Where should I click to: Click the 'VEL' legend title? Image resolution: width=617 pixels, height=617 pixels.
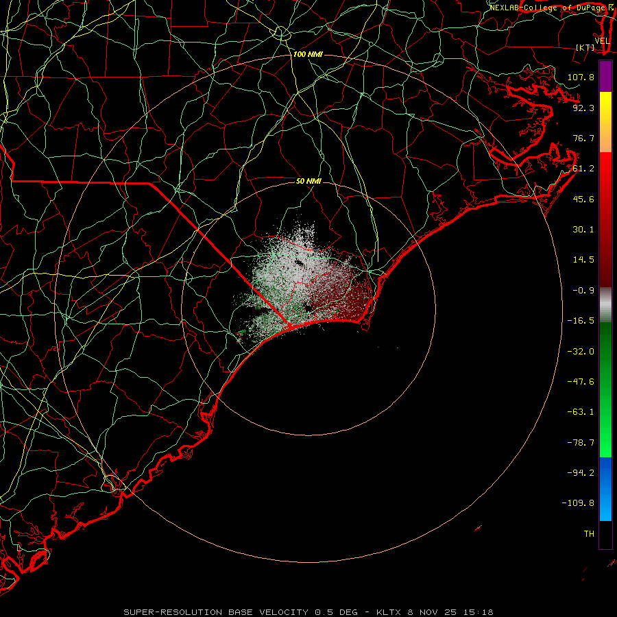603,41
